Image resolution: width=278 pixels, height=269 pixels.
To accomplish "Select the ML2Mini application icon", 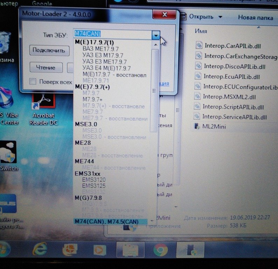I will point(197,126).
